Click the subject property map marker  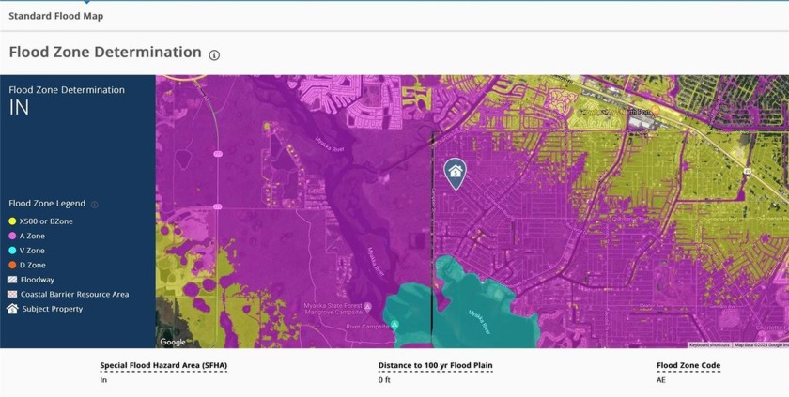tap(455, 173)
